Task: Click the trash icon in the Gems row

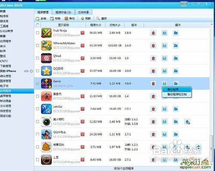Action: [x=153, y=84]
